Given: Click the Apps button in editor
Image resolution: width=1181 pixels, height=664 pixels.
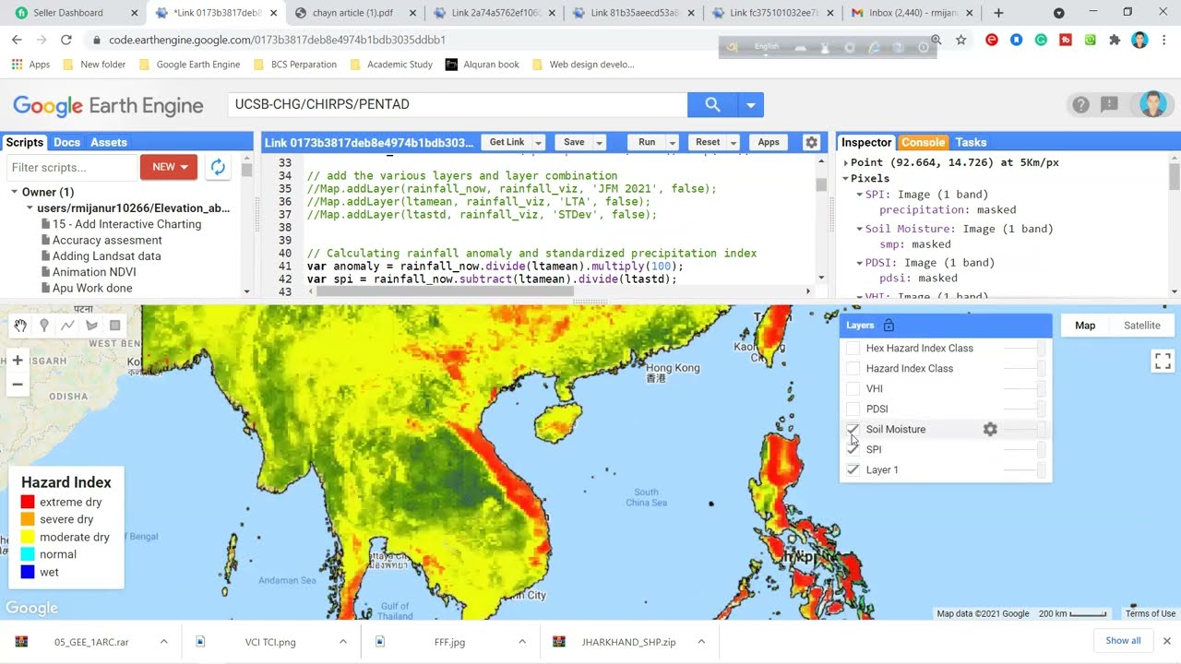Looking at the screenshot, I should click(769, 142).
